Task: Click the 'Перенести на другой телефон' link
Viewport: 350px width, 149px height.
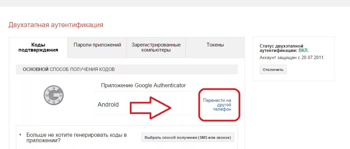Action: [217, 105]
